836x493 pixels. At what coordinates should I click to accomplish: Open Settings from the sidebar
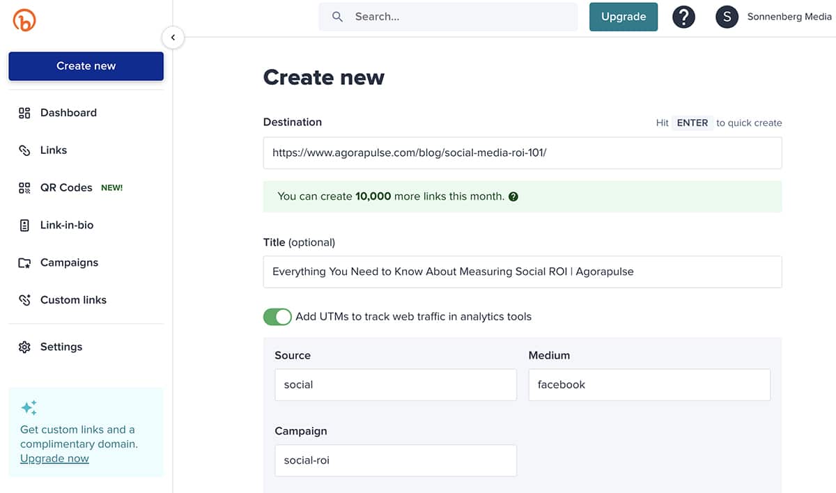(x=61, y=347)
